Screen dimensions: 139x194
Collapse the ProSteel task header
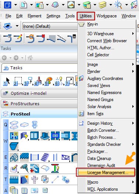coord(39,114)
